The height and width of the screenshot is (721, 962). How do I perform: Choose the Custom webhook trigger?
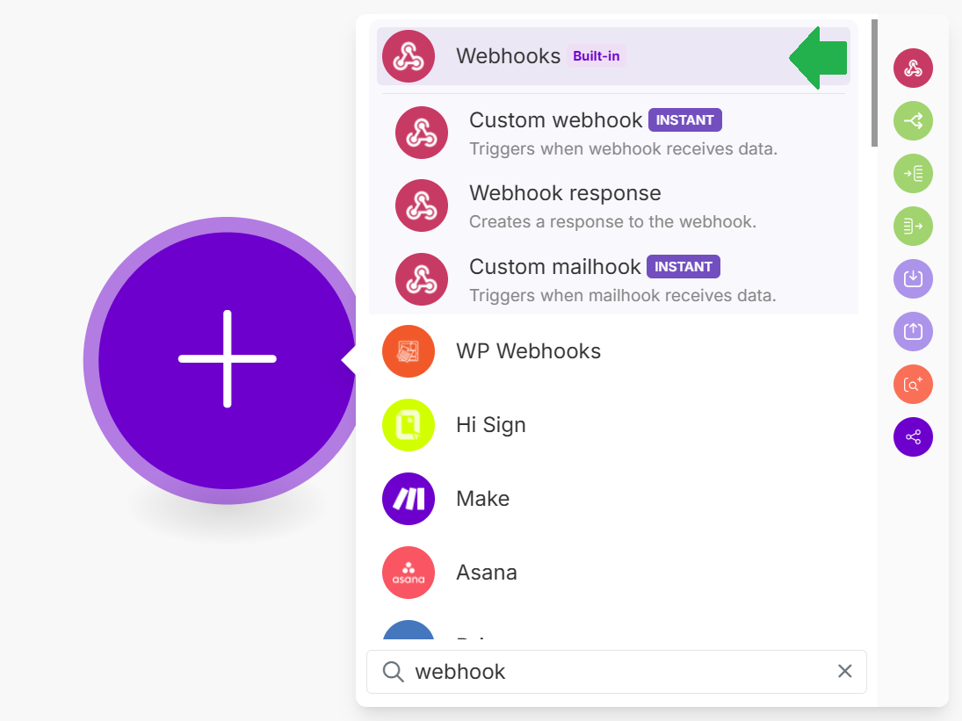click(x=613, y=133)
